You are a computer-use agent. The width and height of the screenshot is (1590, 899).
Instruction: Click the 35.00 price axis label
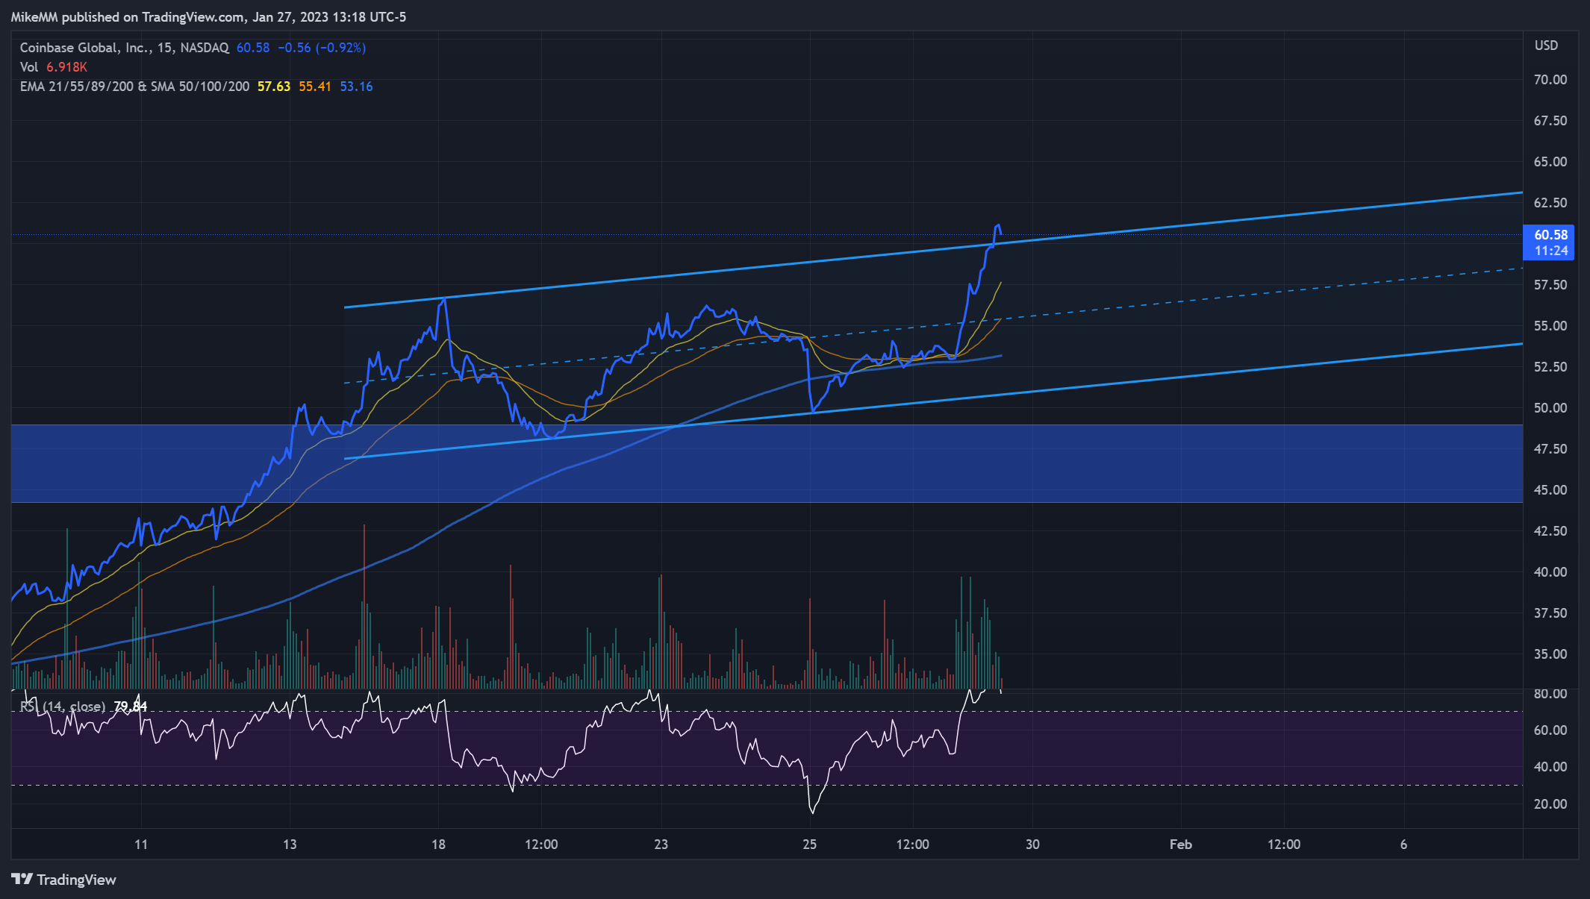(x=1550, y=654)
